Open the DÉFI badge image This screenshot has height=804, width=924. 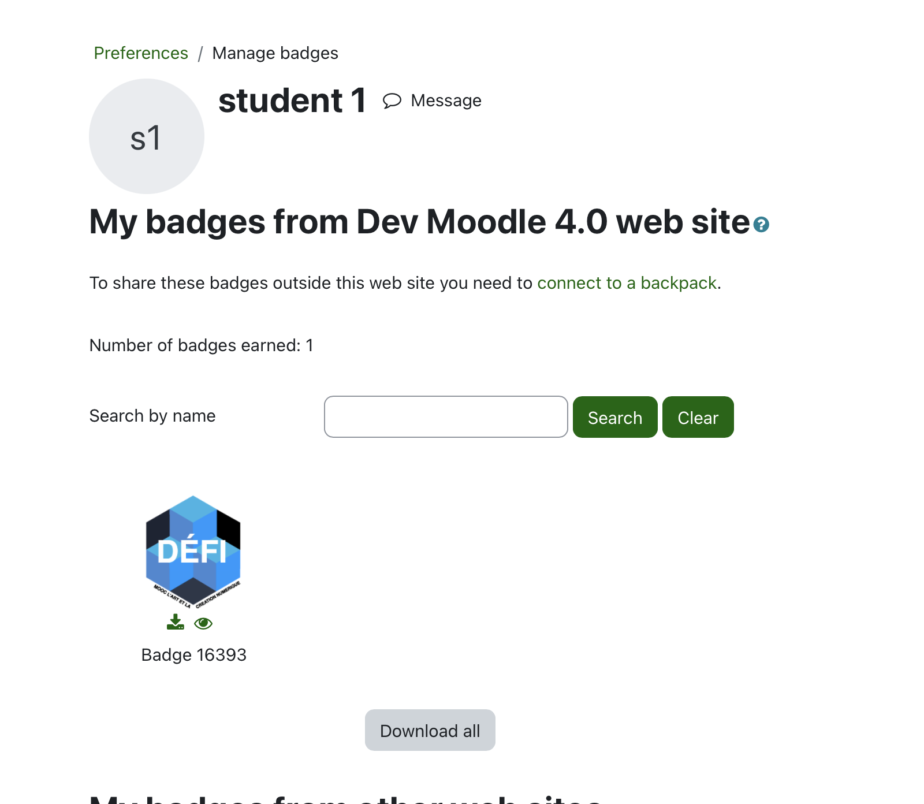(193, 552)
